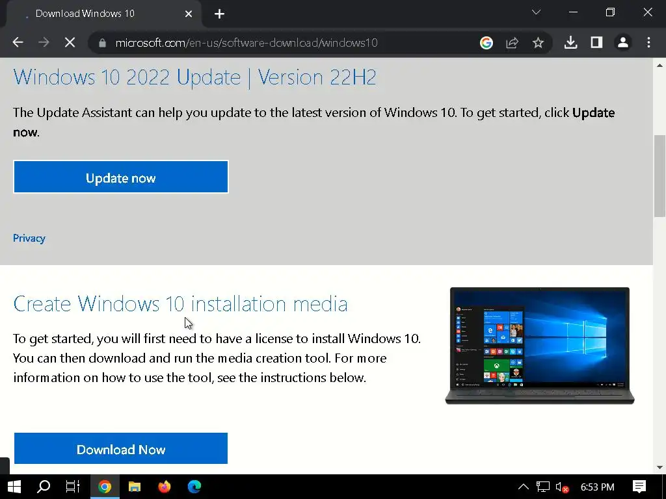Go back to the previous page
The width and height of the screenshot is (666, 499).
click(18, 42)
